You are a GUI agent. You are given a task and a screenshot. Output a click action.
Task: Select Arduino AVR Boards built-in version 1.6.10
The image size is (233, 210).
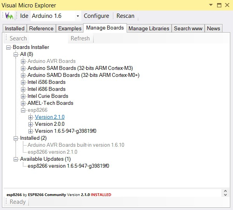click(x=76, y=145)
